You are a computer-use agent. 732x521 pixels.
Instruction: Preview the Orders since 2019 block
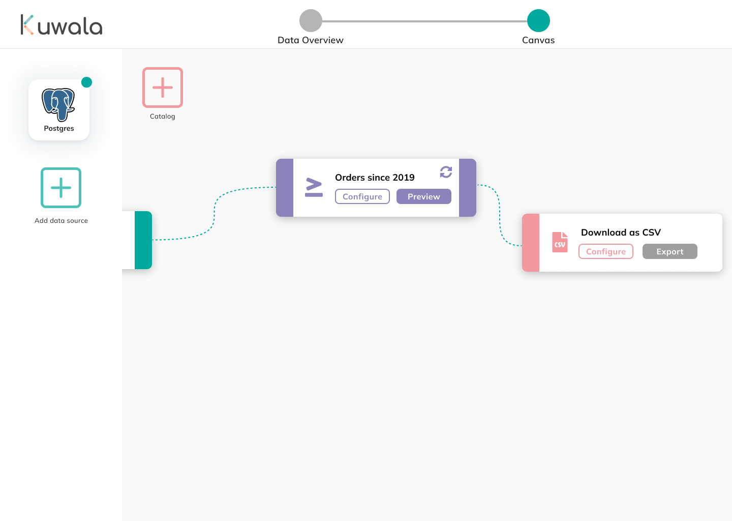coord(424,196)
